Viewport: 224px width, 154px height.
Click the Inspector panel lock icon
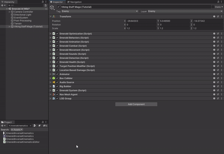pos(218,2)
